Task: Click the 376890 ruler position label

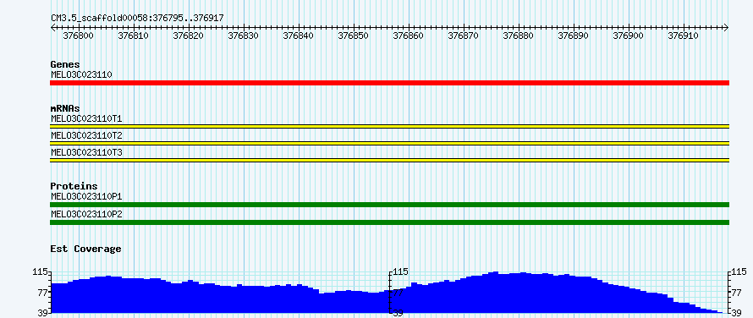Action: tap(574, 36)
